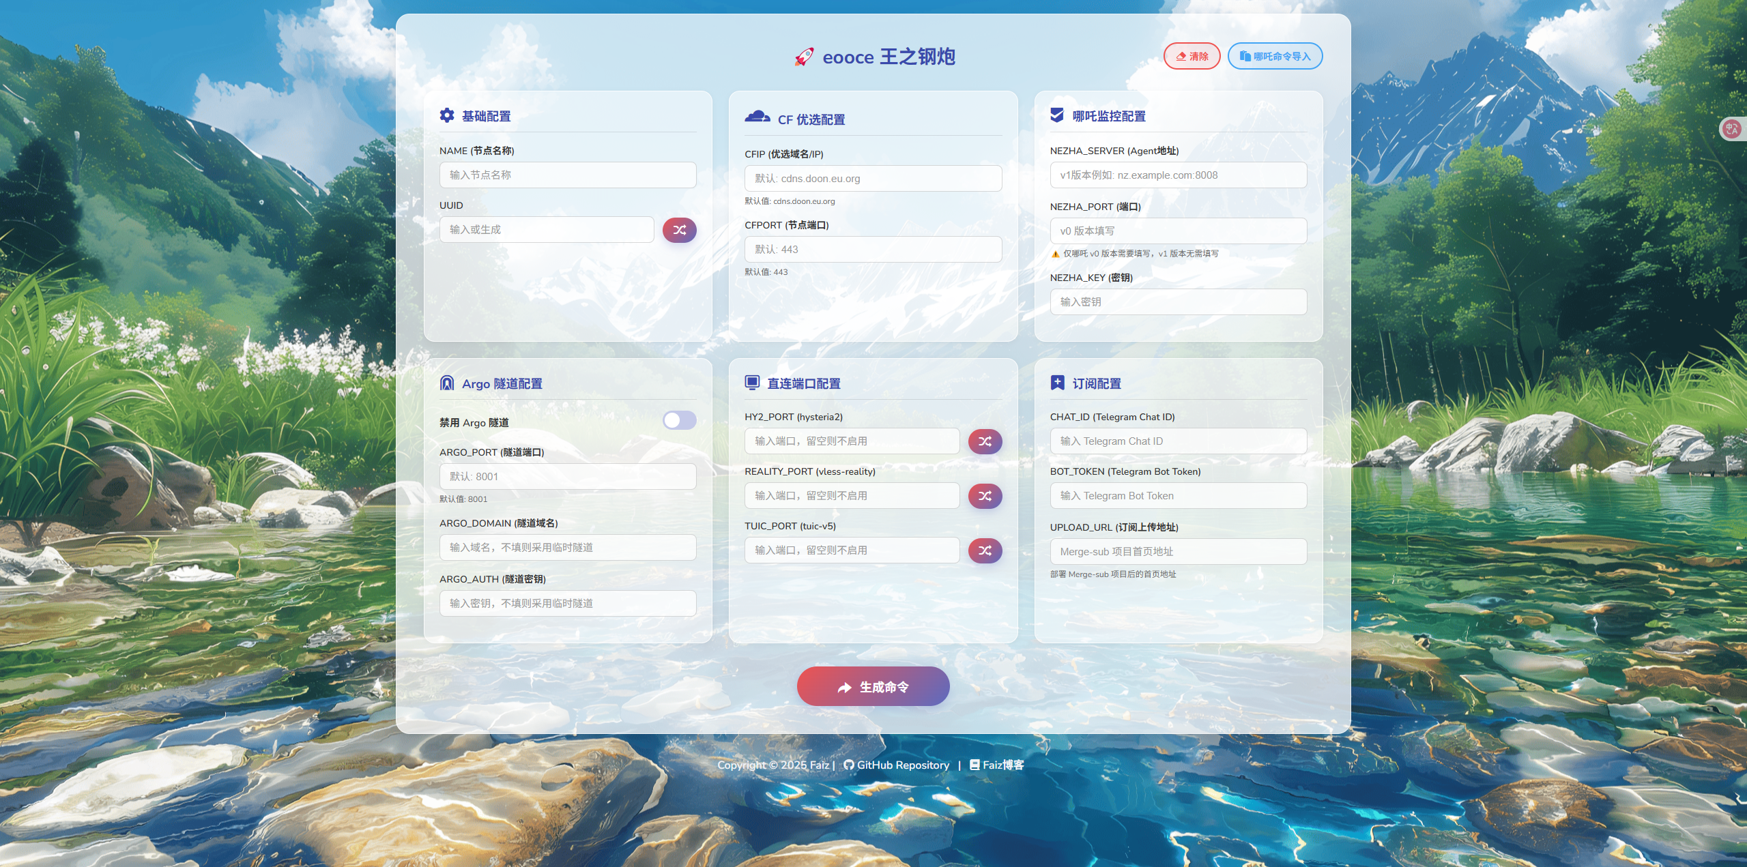Click into the CFIP 优选域名 field
The width and height of the screenshot is (1747, 867).
(x=873, y=179)
